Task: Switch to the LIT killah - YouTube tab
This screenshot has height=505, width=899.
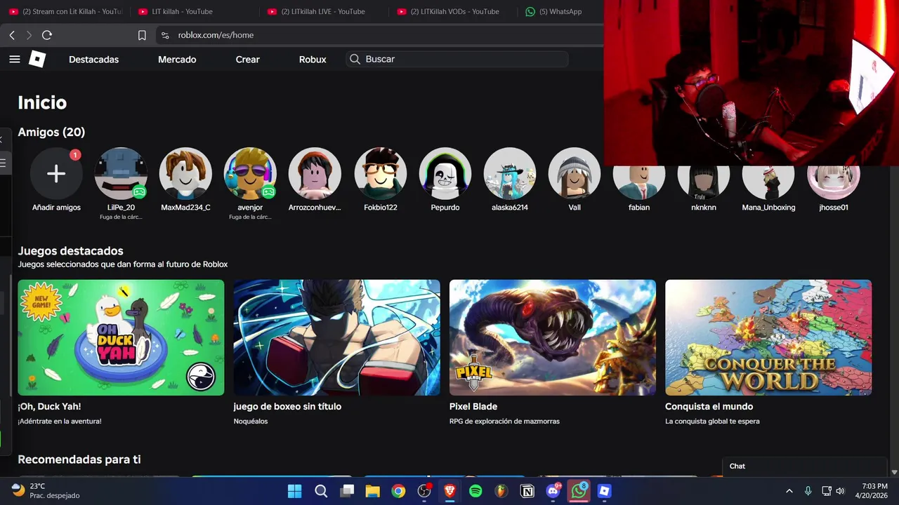Action: [x=194, y=11]
